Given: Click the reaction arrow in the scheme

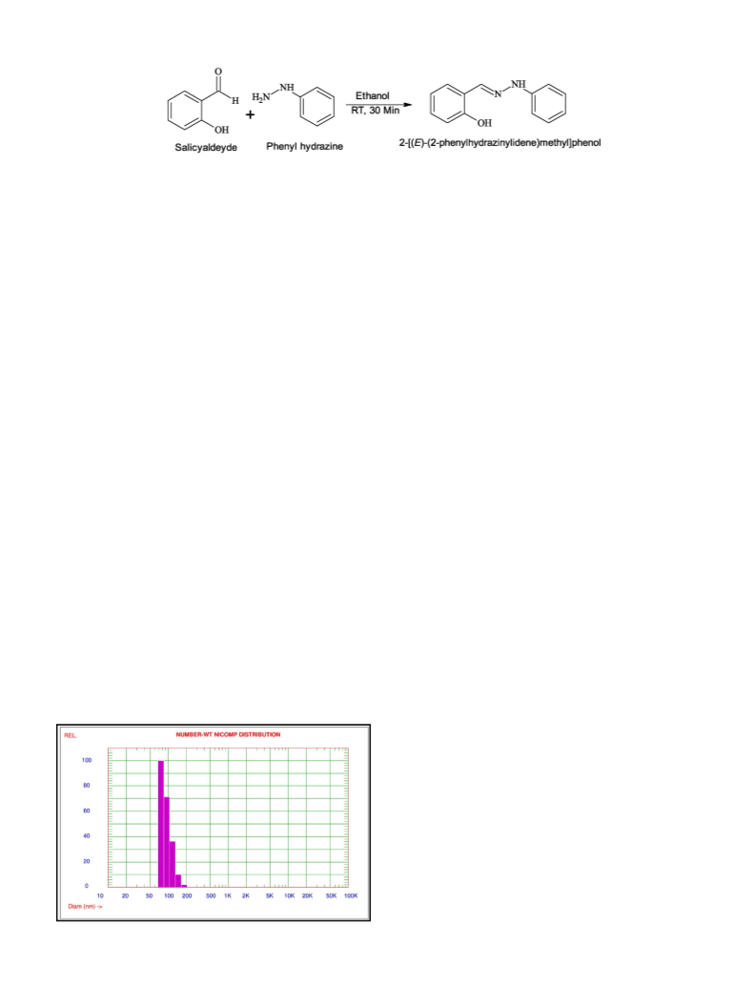Looking at the screenshot, I should point(379,104).
